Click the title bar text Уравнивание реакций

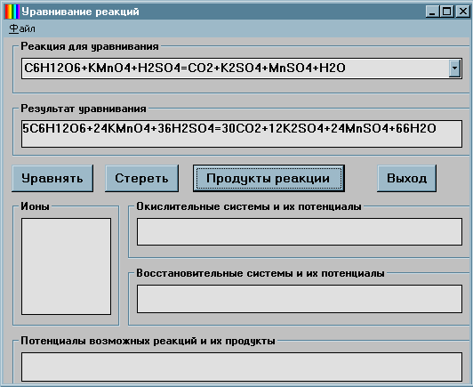pos(80,12)
